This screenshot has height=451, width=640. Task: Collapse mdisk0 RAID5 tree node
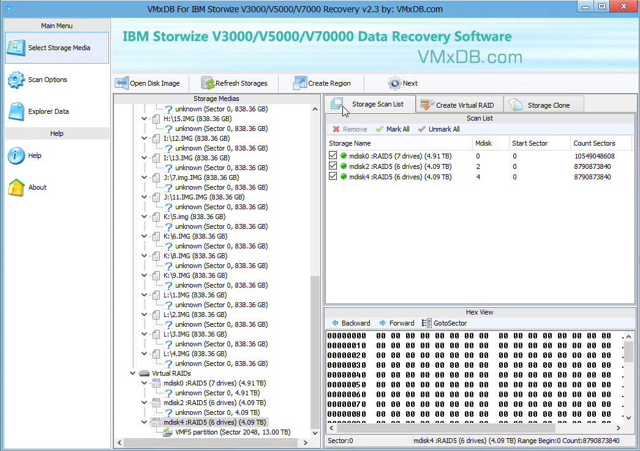point(144,383)
